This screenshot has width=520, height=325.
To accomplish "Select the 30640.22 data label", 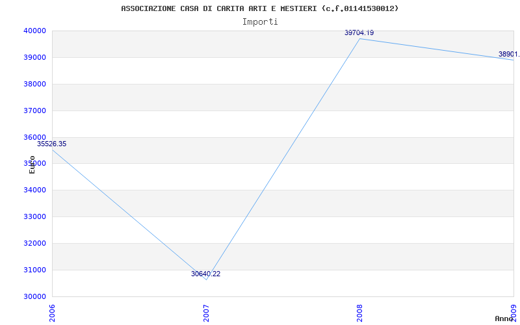I will (205, 274).
